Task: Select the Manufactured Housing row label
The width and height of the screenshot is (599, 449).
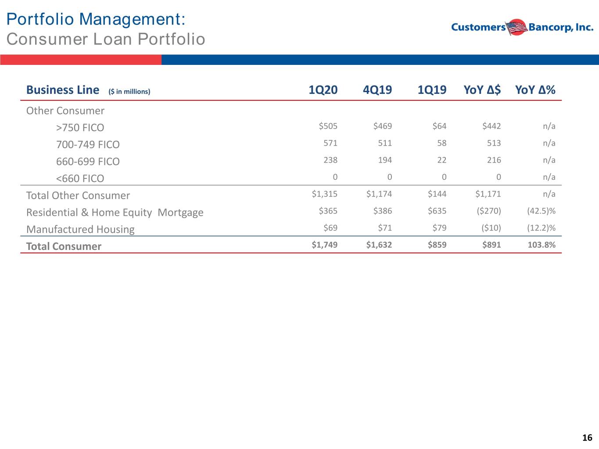Action: [x=80, y=229]
